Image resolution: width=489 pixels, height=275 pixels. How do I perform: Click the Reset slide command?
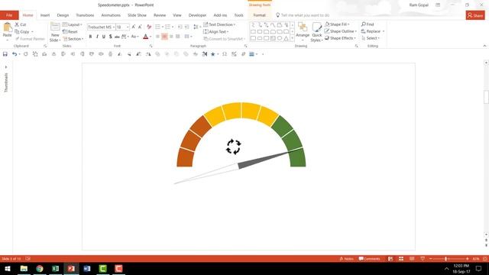point(70,31)
